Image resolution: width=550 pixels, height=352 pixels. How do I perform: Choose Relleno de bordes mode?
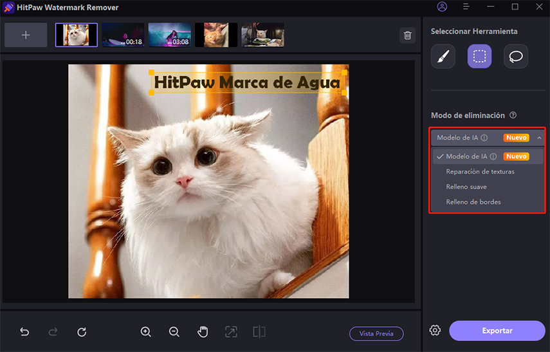tap(473, 202)
